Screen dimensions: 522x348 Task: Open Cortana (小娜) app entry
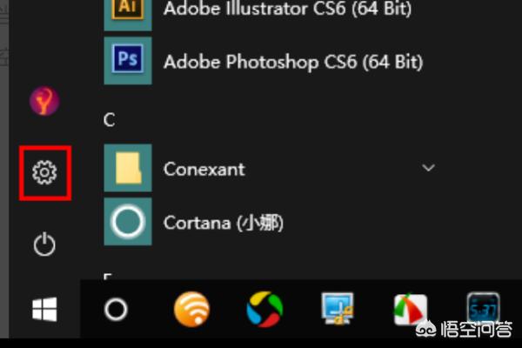(x=224, y=223)
